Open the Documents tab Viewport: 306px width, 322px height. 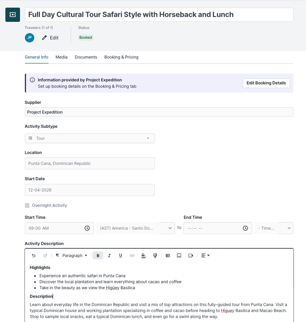[86, 57]
